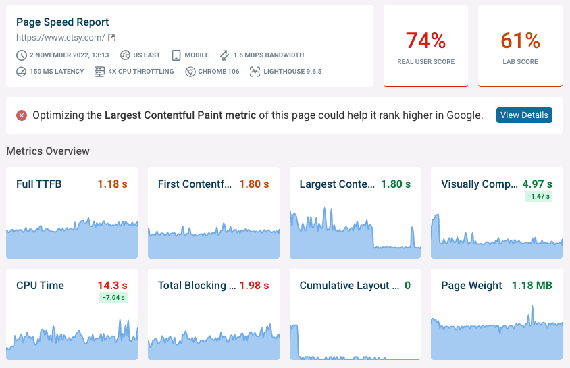Screen dimensions: 570x368
Task: Click the CPU throttling server icon
Action: [99, 72]
